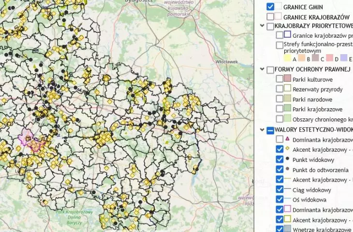
Task: Enable the Parki krajobrazowe checkbox
Action: pos(279,109)
